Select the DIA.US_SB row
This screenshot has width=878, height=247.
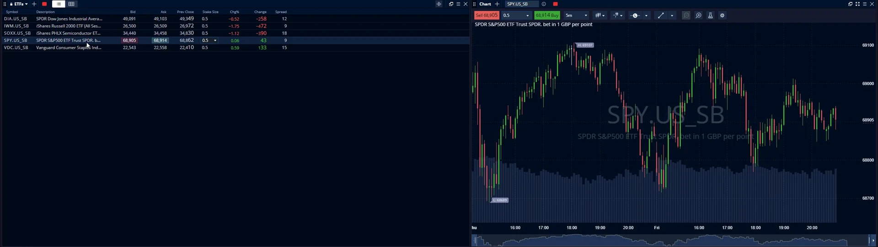(x=236, y=19)
